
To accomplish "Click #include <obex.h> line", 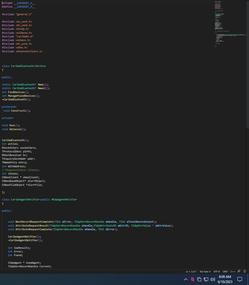I will pyautogui.click(x=15, y=47).
